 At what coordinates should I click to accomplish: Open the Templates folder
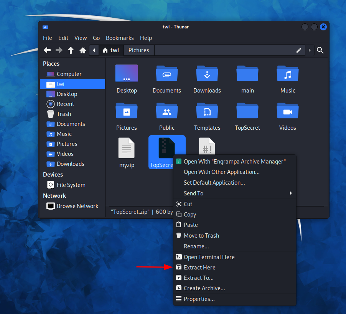(x=207, y=111)
